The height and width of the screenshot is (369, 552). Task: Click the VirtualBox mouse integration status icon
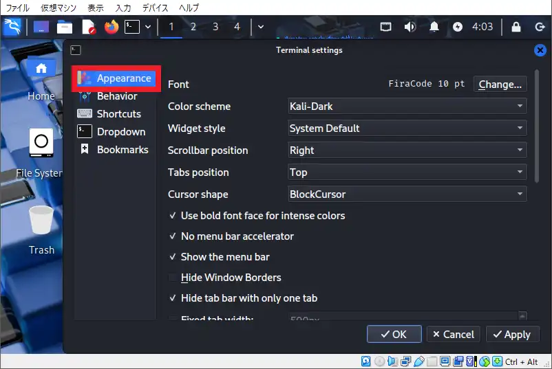485,361
